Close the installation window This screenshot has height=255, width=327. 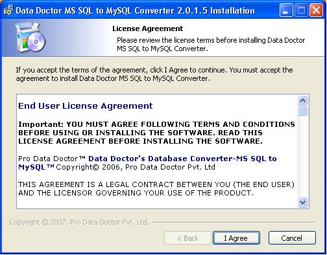(x=316, y=10)
